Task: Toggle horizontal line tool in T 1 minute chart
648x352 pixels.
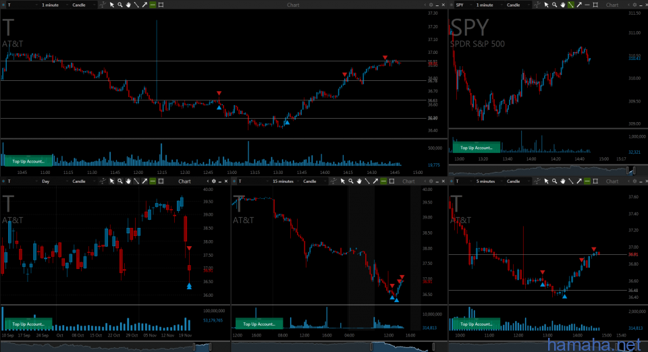Action: click(x=153, y=5)
